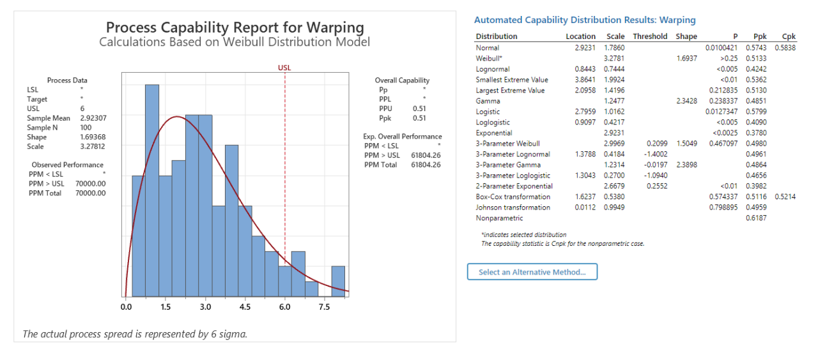
Task: Click the red USL label on chart
Action: click(284, 66)
